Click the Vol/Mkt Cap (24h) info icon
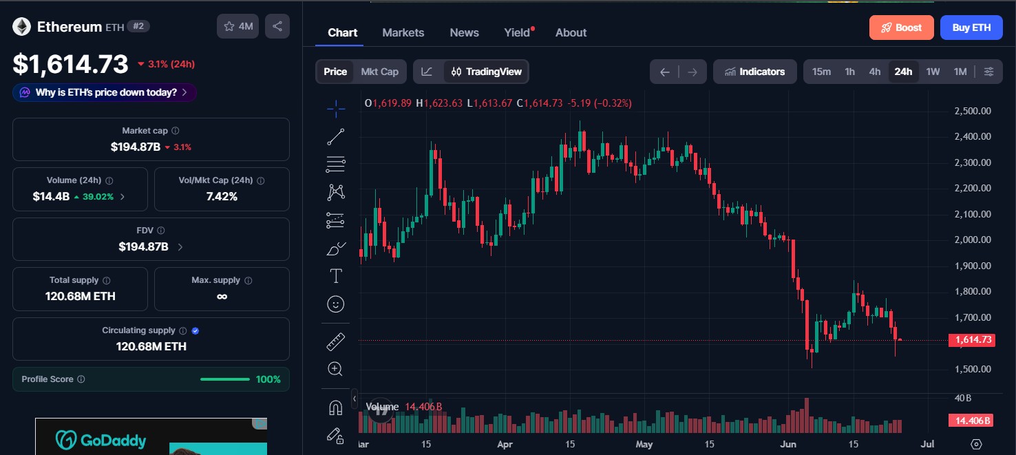The height and width of the screenshot is (455, 1016). point(261,180)
